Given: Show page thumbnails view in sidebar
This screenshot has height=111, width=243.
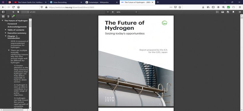Looking at the screenshot, I should 3,16.
